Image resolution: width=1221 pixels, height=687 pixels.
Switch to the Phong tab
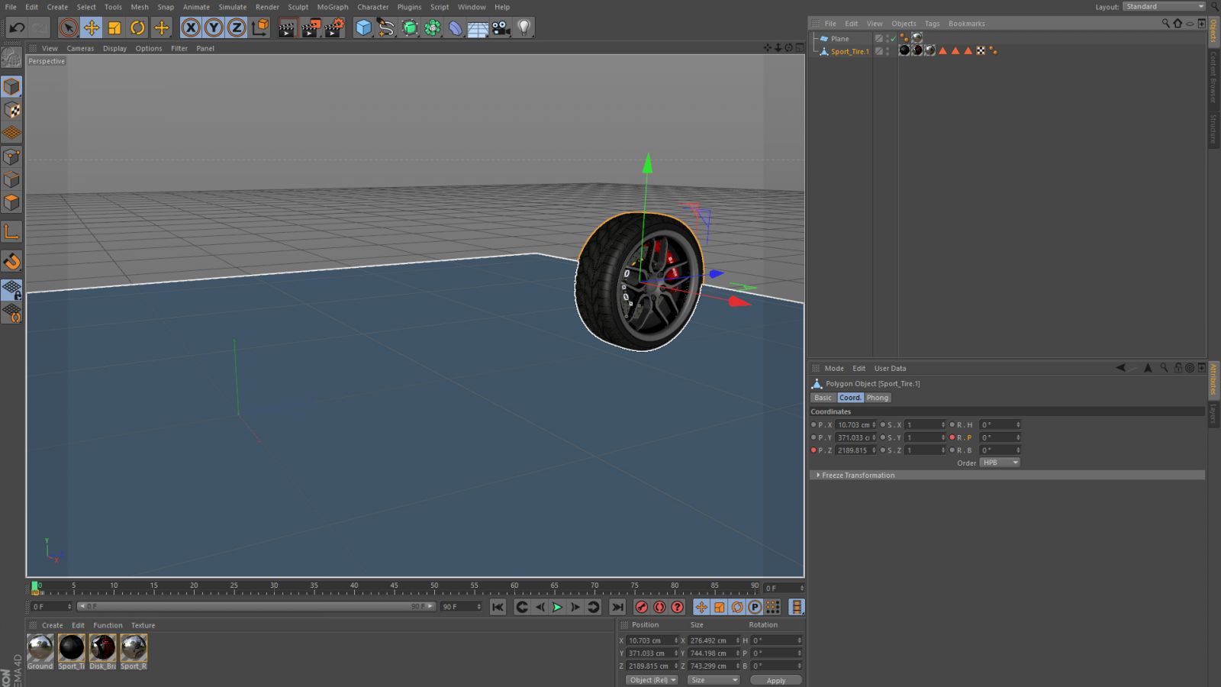(877, 398)
